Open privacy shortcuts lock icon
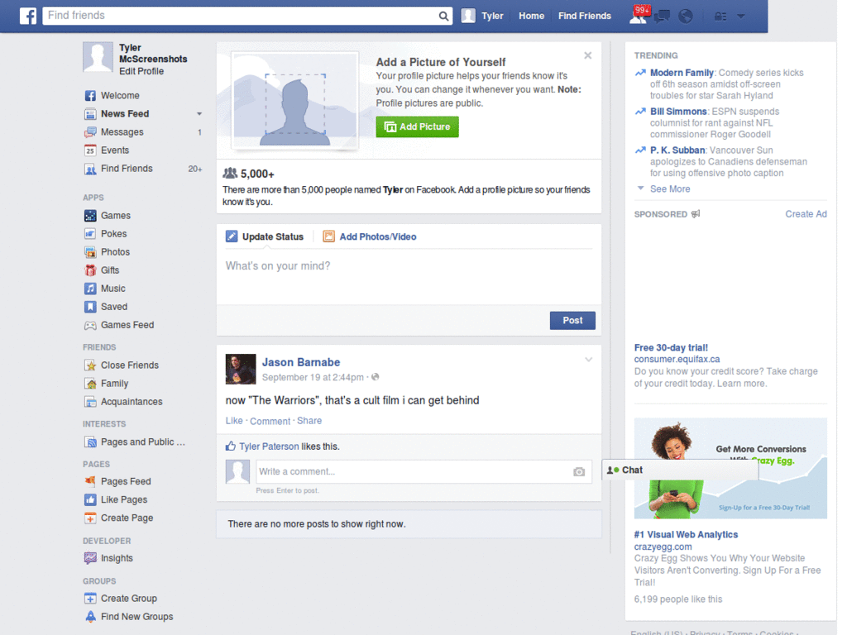This screenshot has height=635, width=847. 720,17
